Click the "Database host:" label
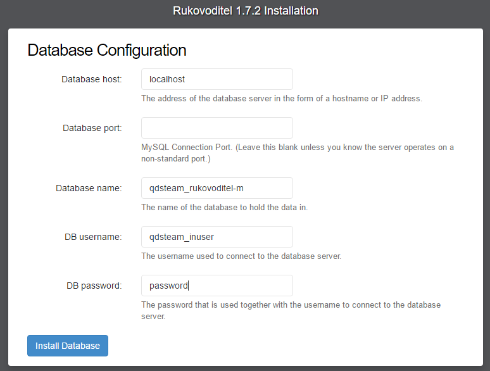 tap(92, 79)
